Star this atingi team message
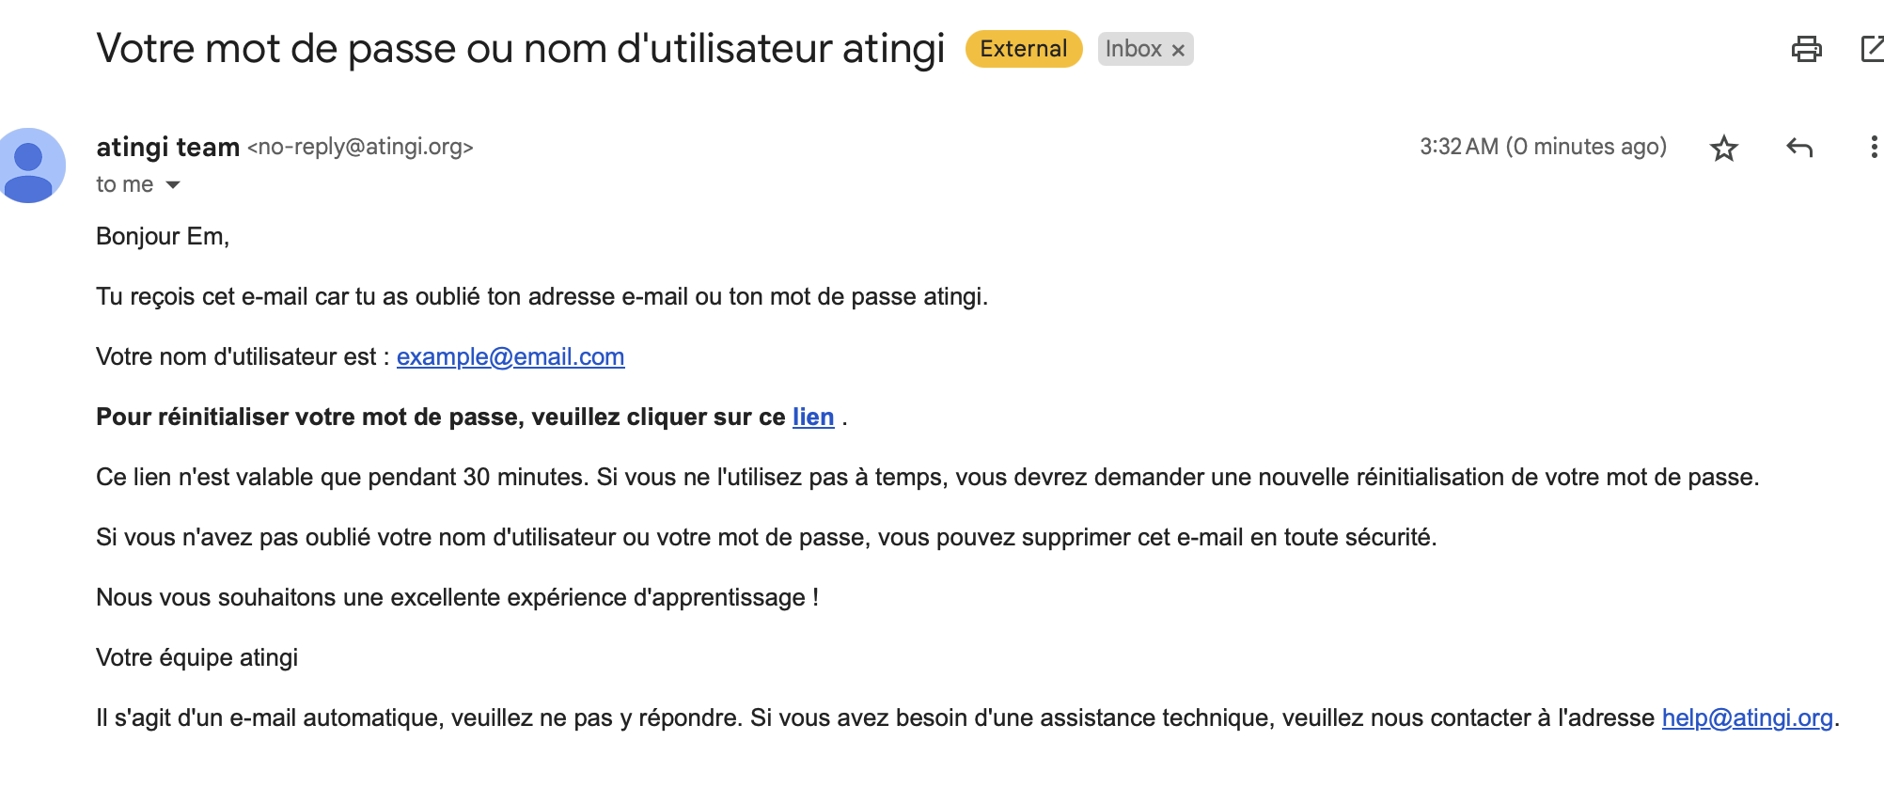The height and width of the screenshot is (788, 1884). tap(1723, 148)
